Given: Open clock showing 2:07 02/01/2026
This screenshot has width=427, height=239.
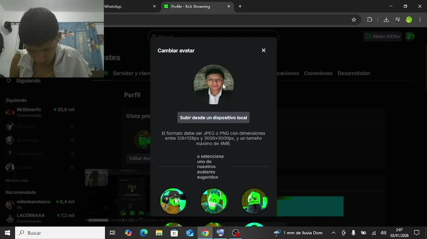Looking at the screenshot, I should 399,233.
